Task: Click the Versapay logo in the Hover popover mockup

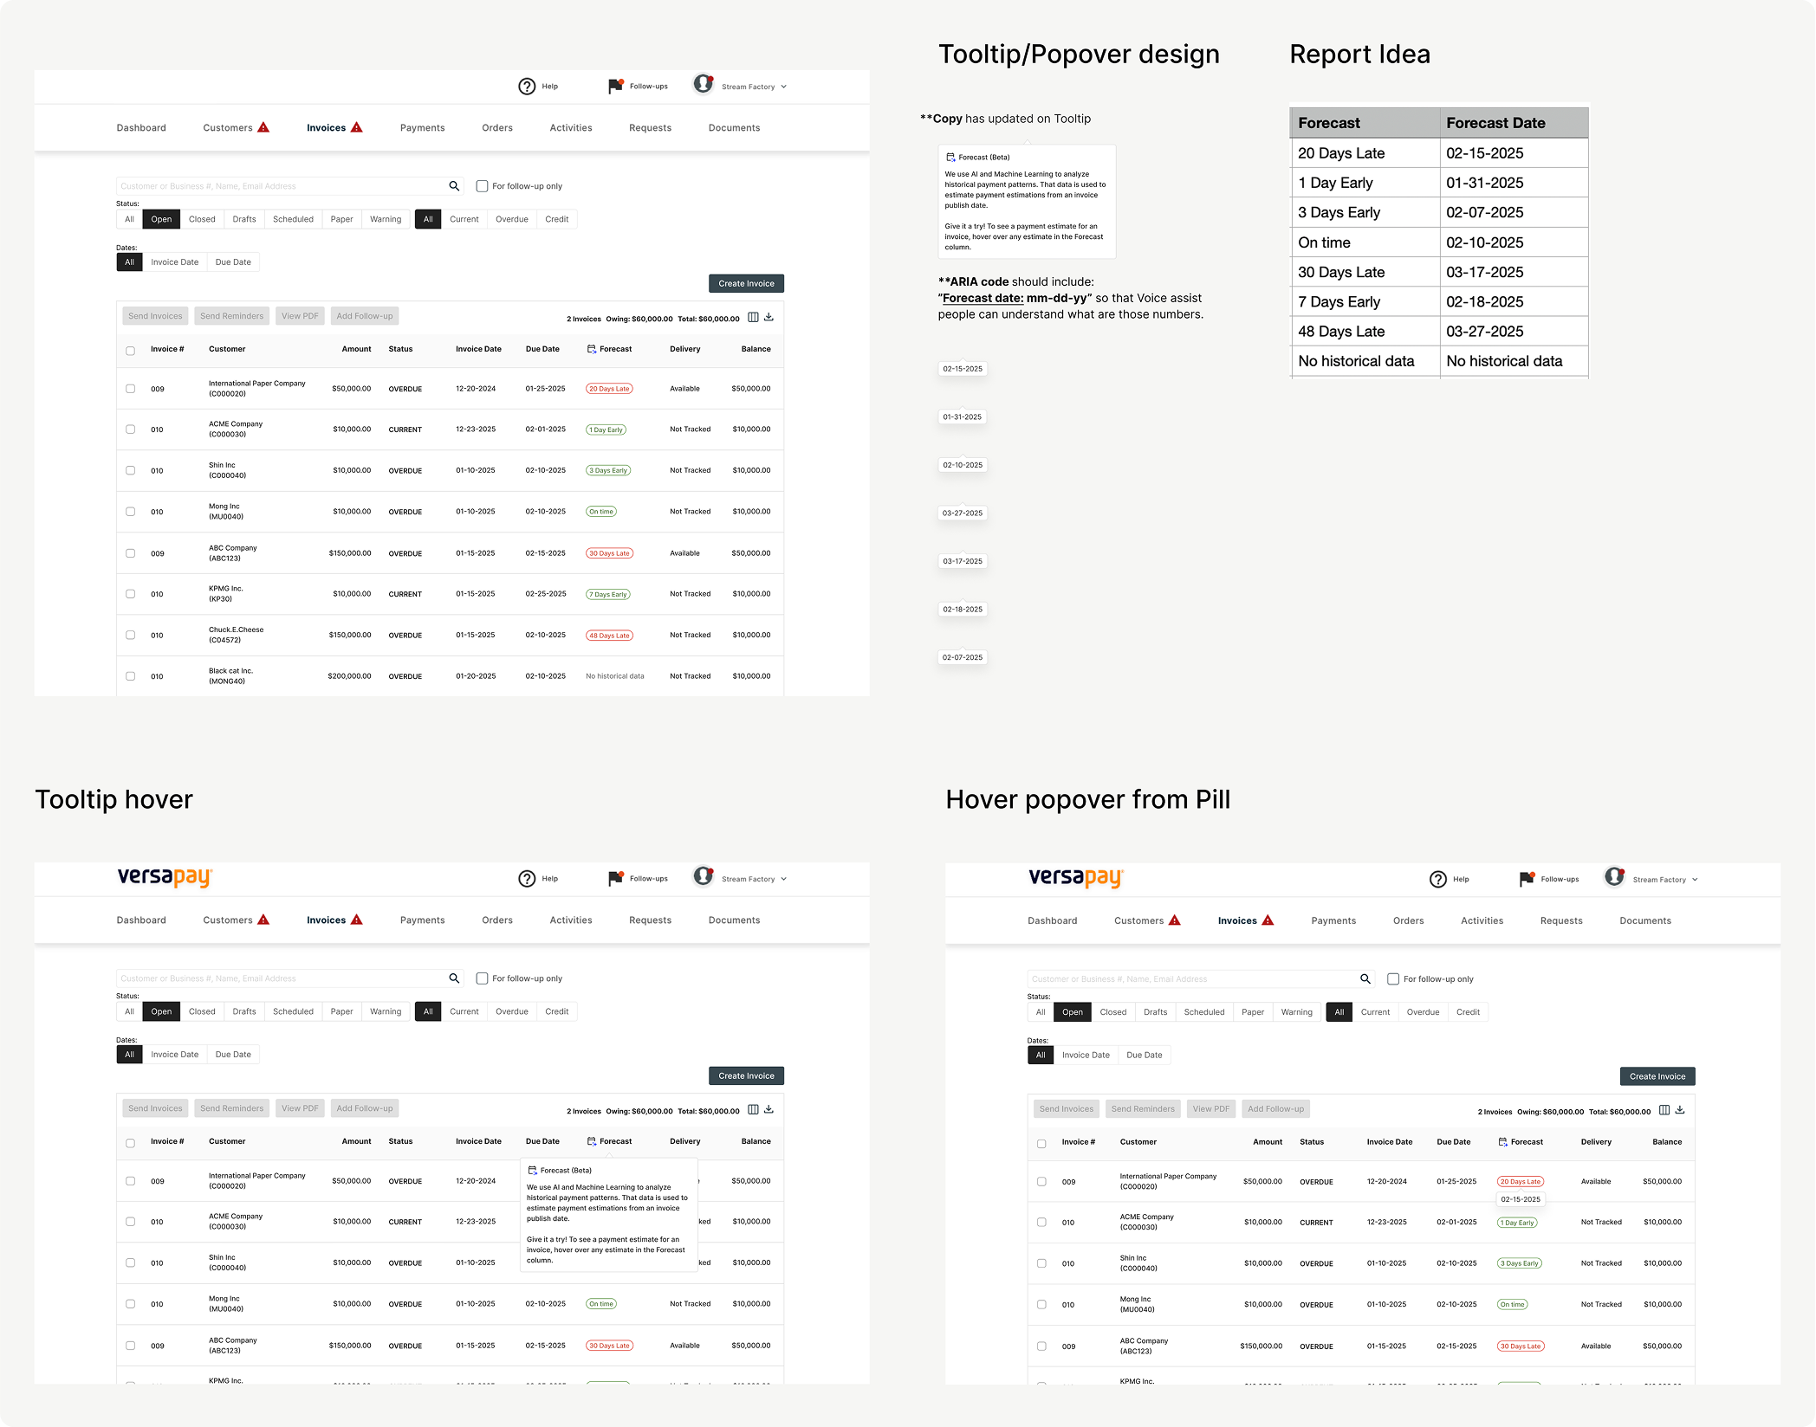Action: [x=1075, y=878]
